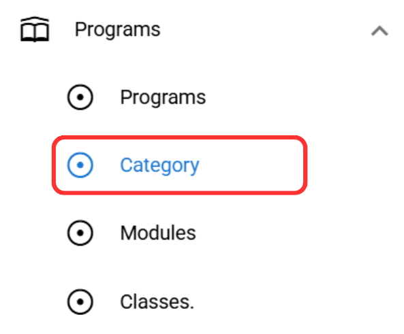Choose Programs text under the Programs header
The image size is (404, 334).
coord(163,97)
